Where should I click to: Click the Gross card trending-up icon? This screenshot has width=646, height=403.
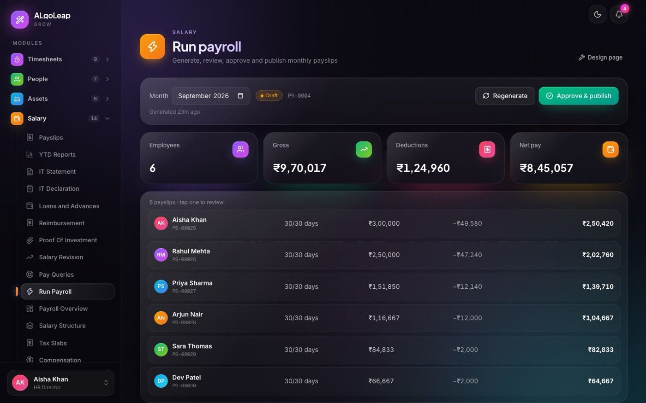point(364,149)
